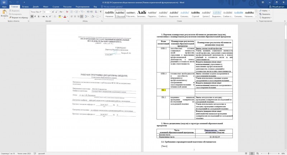The height and width of the screenshot is (155, 287).
Task: Apply the 'Обычный' style
Action: [120, 14]
